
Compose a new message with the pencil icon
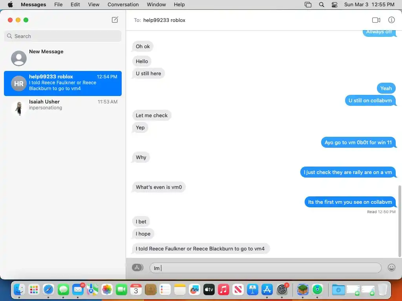pyautogui.click(x=115, y=20)
